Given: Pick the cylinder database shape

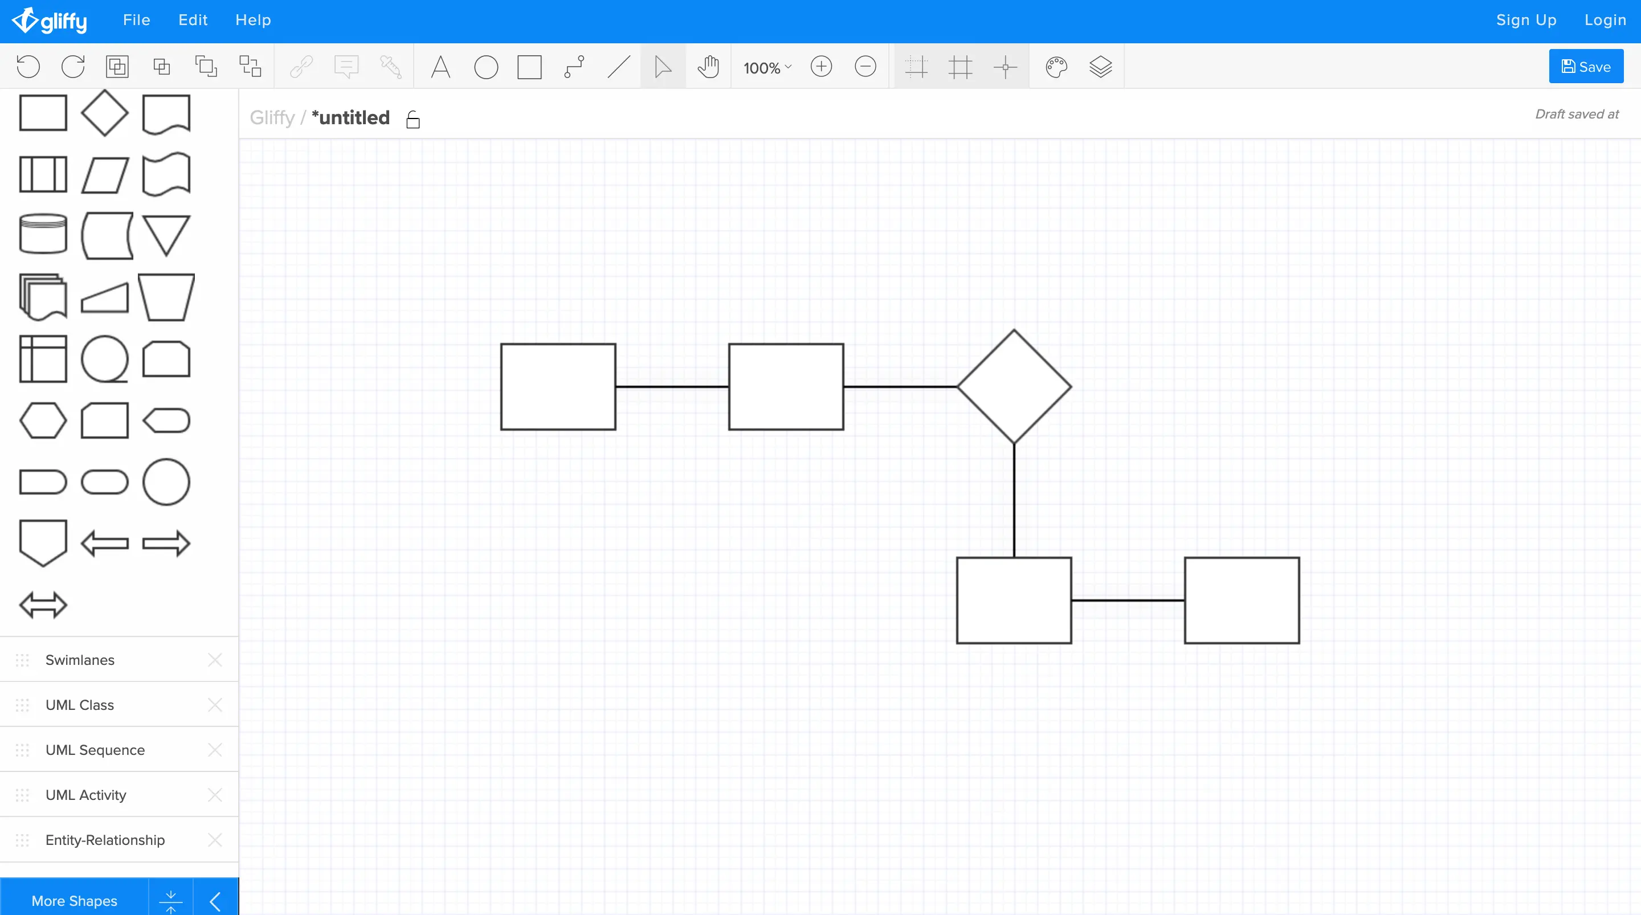Looking at the screenshot, I should coord(43,234).
